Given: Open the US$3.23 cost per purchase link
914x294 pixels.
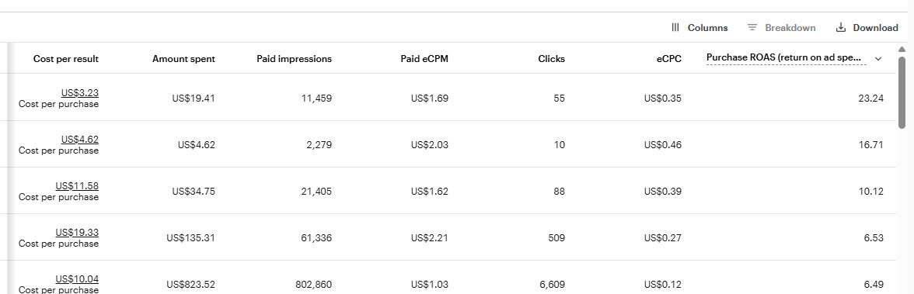Looking at the screenshot, I should [80, 92].
